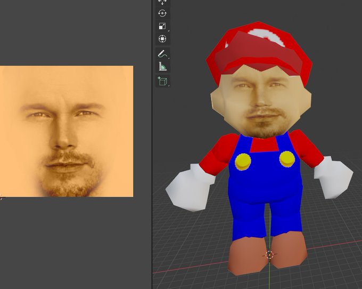Click the yellow overall button on the left
Image resolution: width=362 pixels, height=289 pixels.
tap(243, 160)
